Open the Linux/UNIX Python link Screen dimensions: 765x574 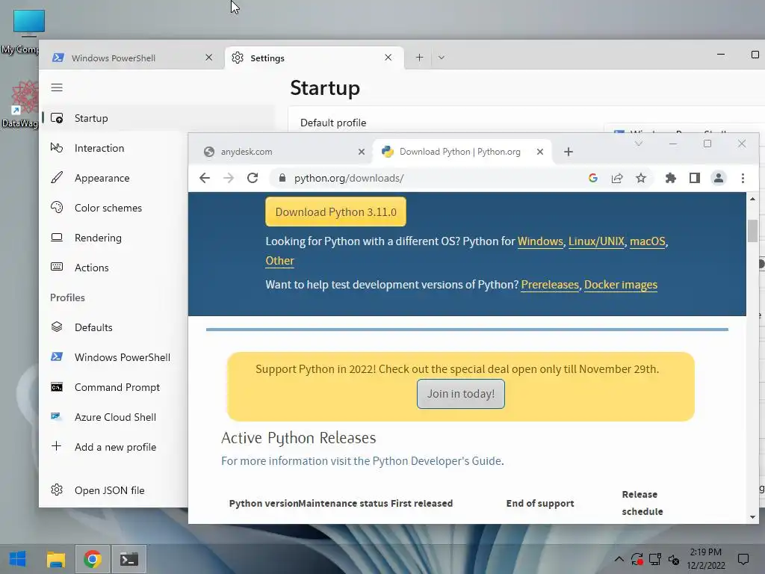pos(596,241)
